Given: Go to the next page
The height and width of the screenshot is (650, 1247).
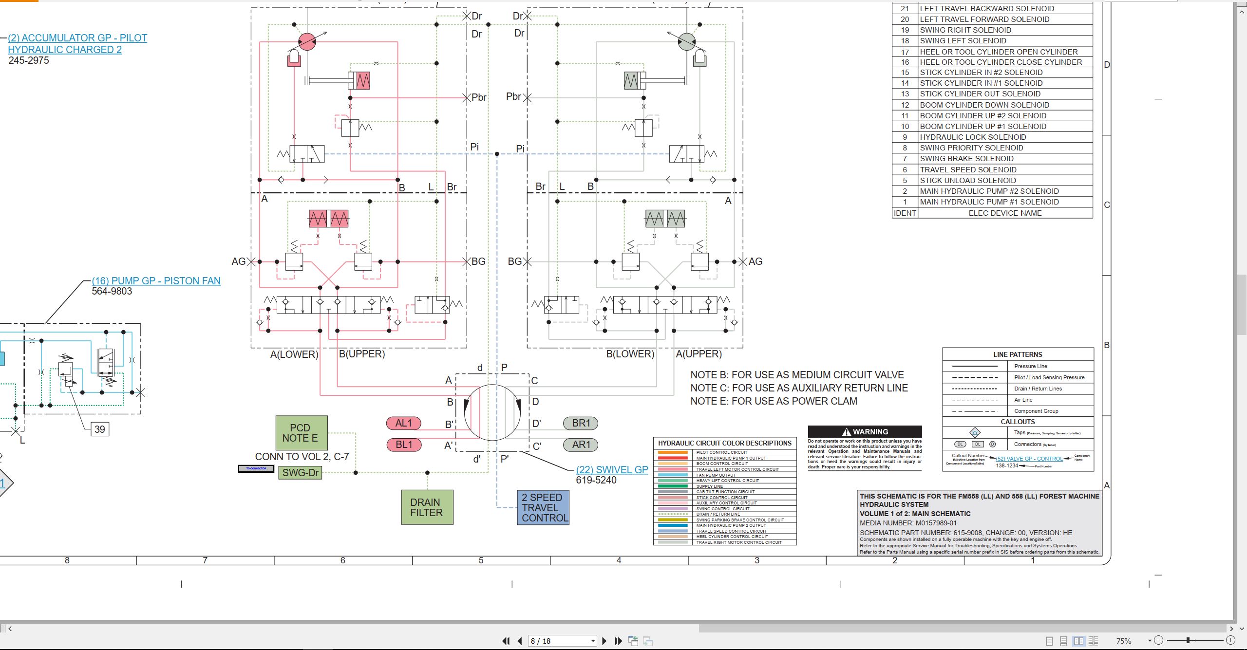Looking at the screenshot, I should (605, 641).
